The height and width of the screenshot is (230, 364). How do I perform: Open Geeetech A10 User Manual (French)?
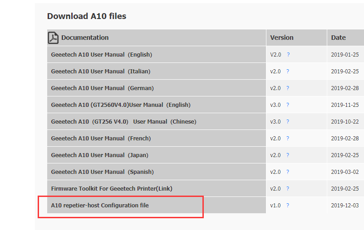(x=101, y=139)
